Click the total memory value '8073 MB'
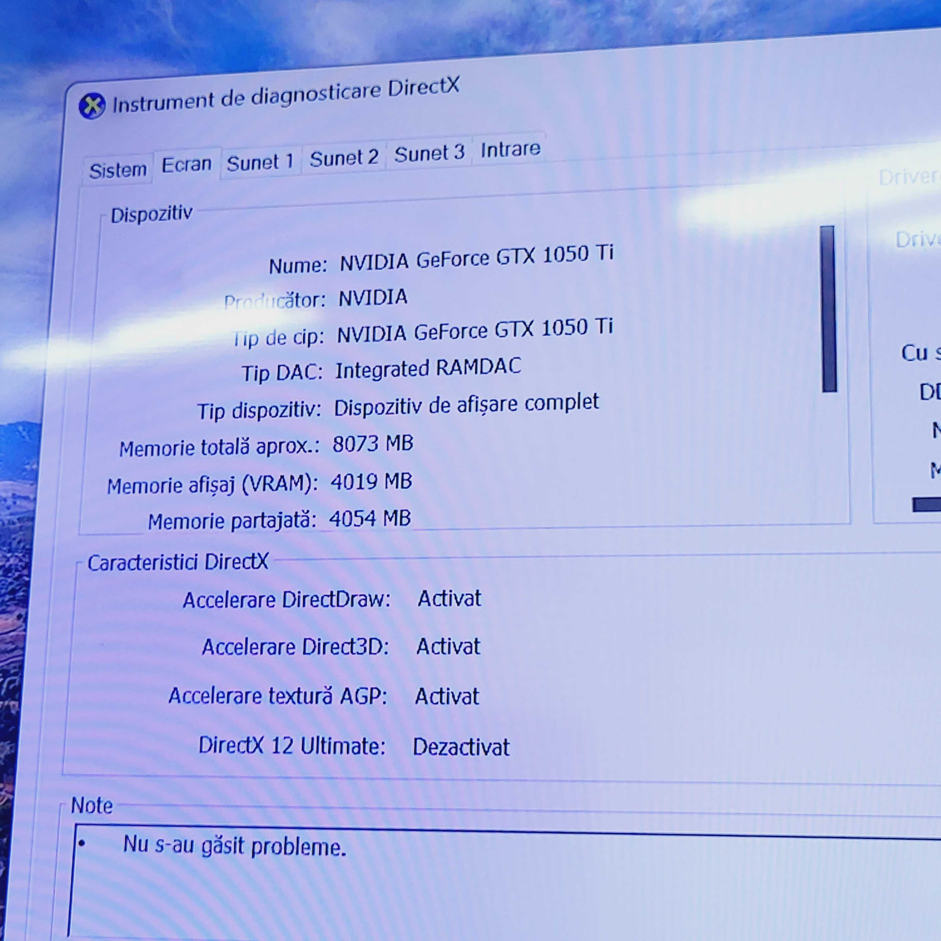Image resolution: width=941 pixels, height=941 pixels. click(x=373, y=444)
